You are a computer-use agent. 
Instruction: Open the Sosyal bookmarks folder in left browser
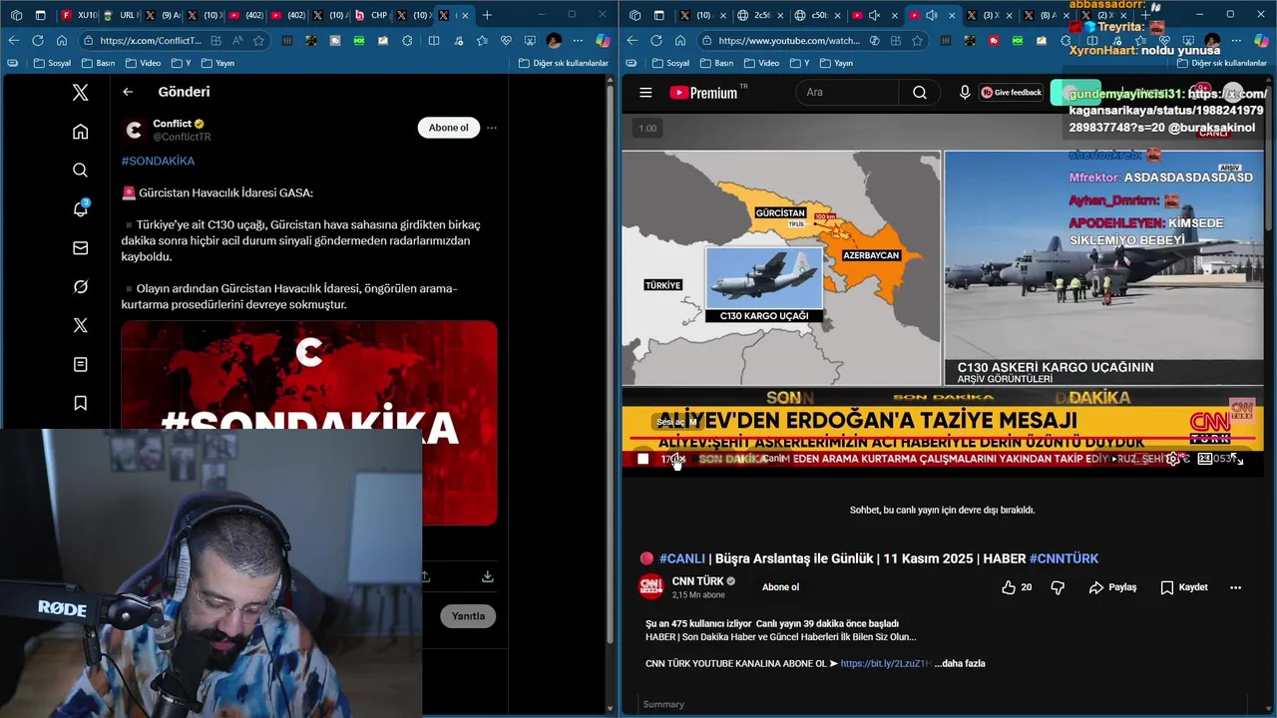point(53,63)
